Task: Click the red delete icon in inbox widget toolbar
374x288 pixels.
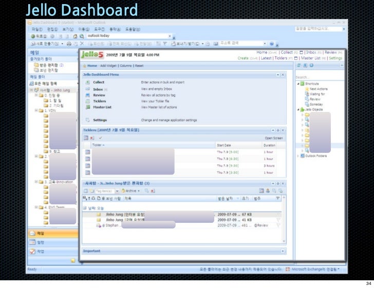Action: coord(153,191)
